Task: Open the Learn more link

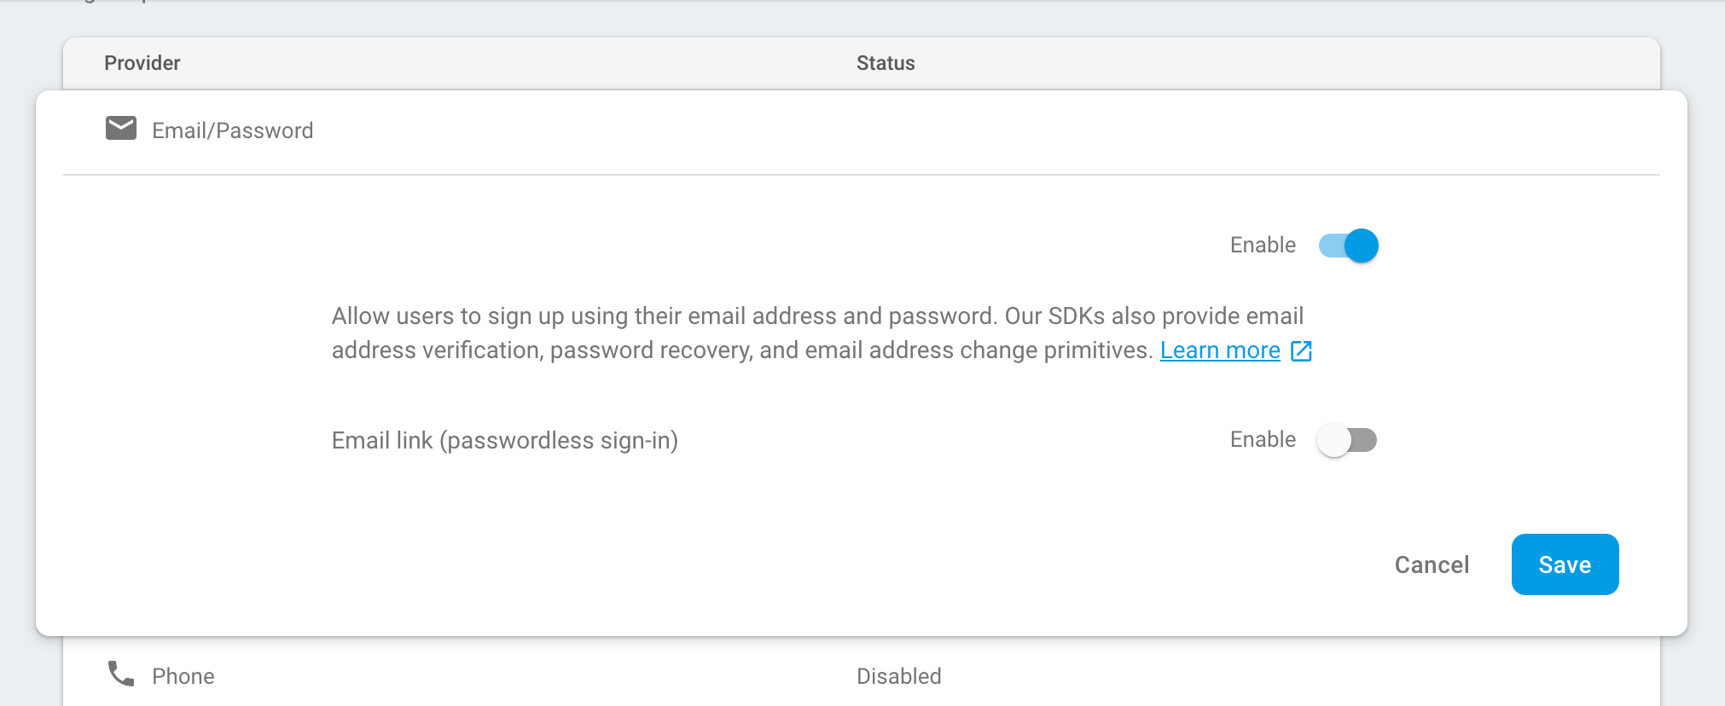Action: click(x=1220, y=350)
